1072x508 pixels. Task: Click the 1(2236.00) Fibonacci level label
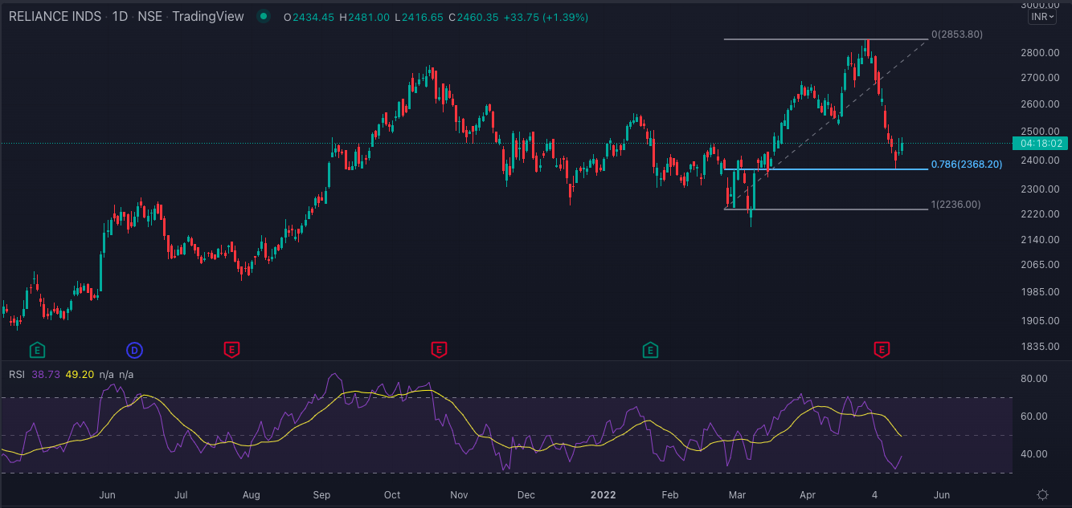click(955, 205)
